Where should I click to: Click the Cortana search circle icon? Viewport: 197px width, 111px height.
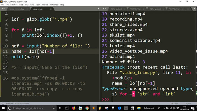coord(10,108)
